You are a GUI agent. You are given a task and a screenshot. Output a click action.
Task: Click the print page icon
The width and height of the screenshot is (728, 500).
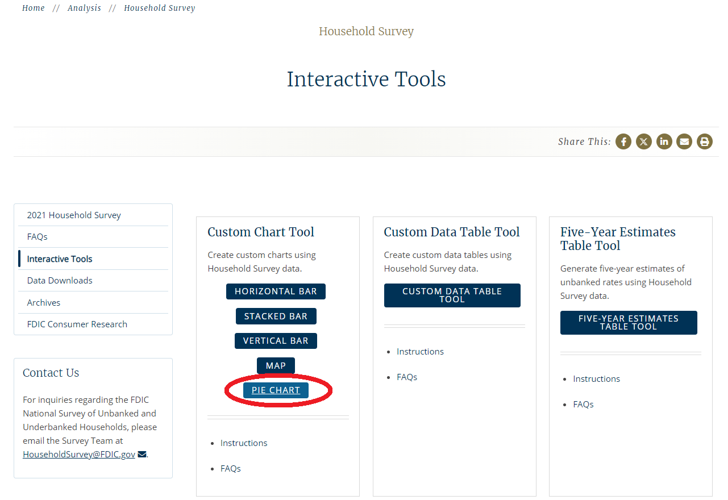click(705, 141)
